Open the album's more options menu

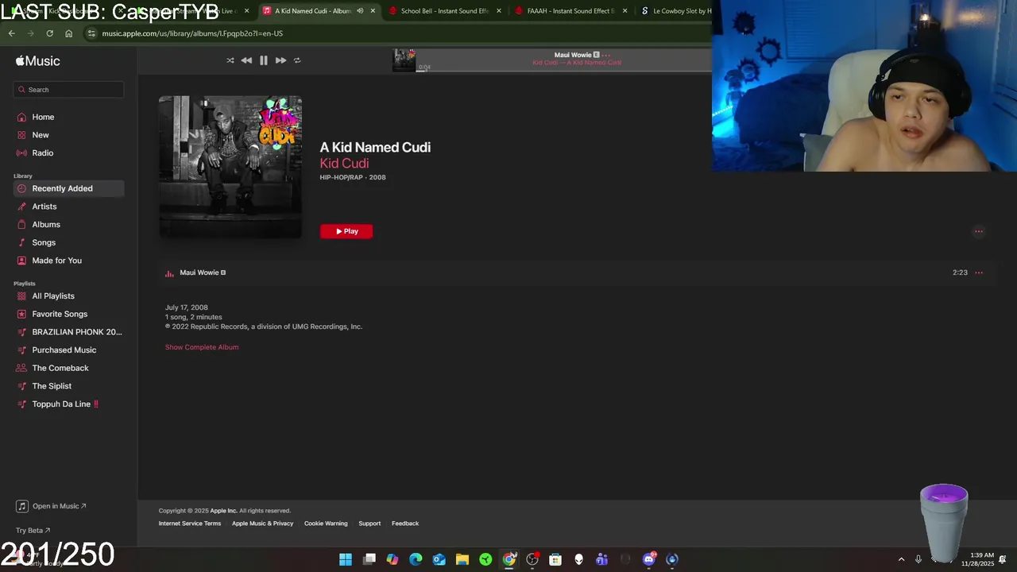coord(979,232)
